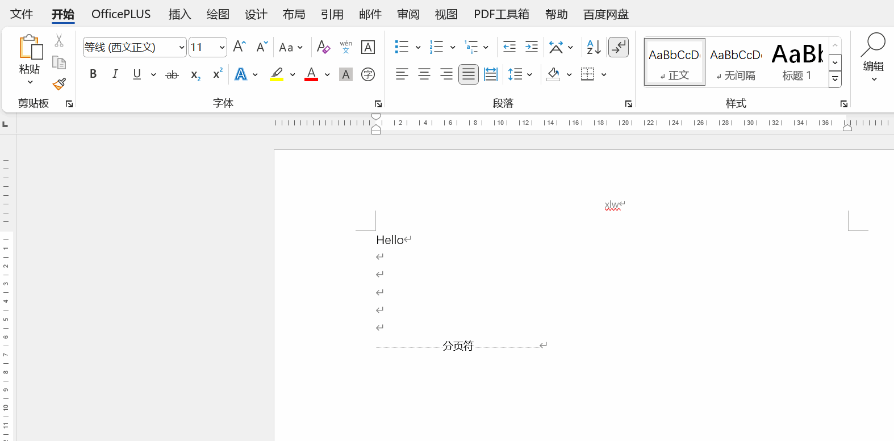Expand the font size dropdown
Screen dimensions: 894x441
coord(222,47)
